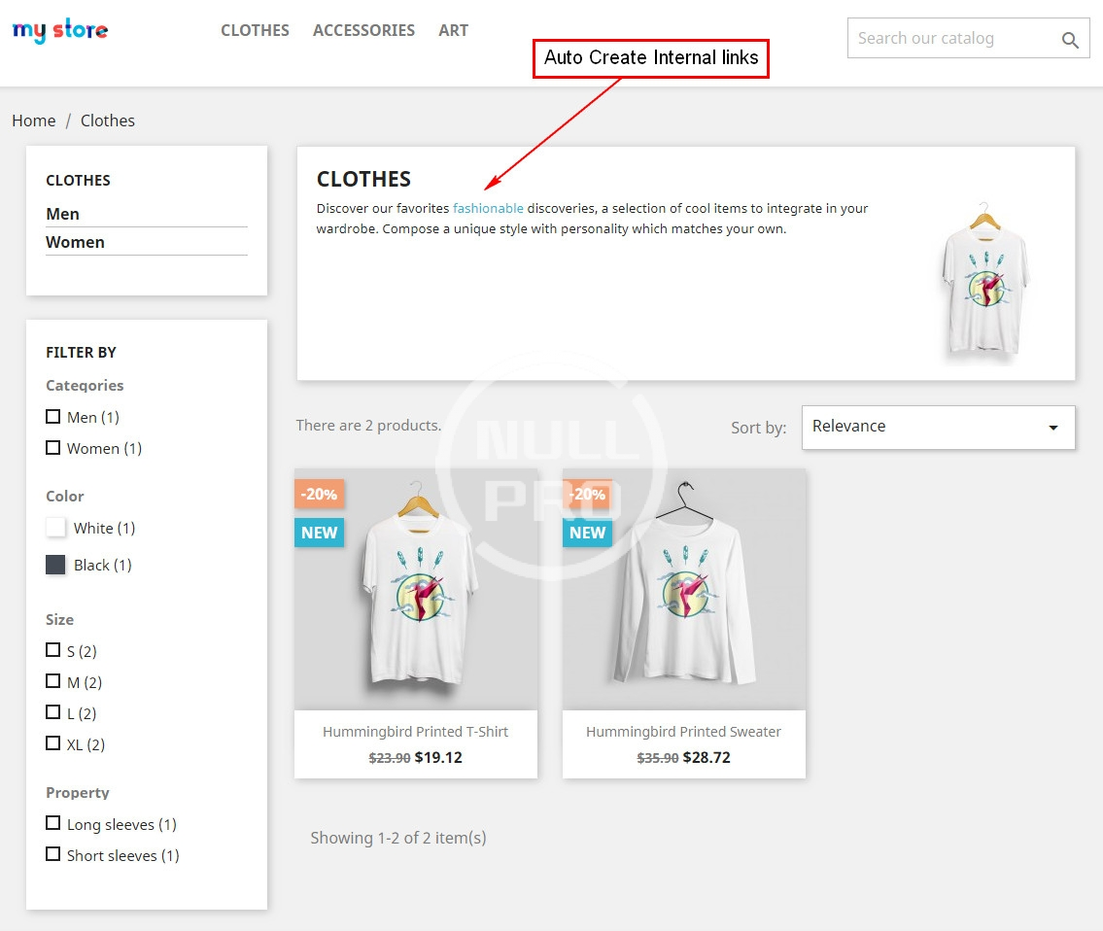Viewport: 1103px width, 931px height.
Task: Check the Men category filter
Action: pos(53,417)
